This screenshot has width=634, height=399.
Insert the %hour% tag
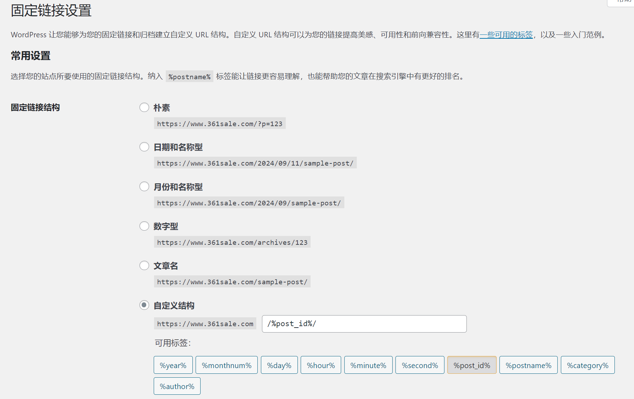[x=321, y=365]
